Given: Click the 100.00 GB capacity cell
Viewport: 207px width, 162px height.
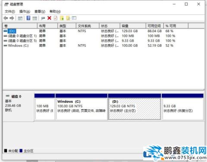Looking at the screenshot, I should 130,46.
